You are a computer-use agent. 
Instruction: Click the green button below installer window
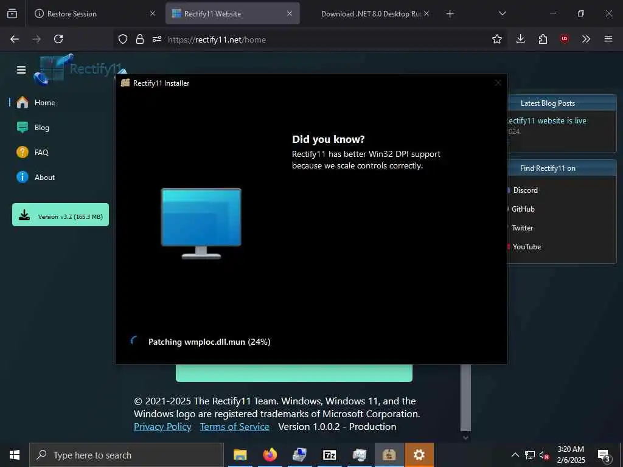coord(294,373)
